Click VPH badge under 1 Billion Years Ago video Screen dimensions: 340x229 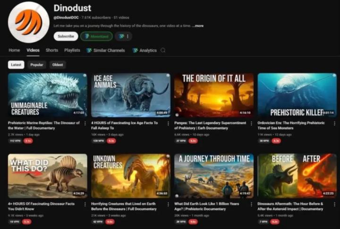[181, 221]
